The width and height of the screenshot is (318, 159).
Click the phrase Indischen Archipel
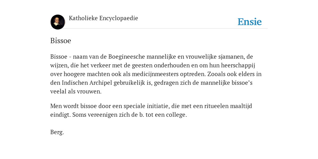click(x=87, y=83)
